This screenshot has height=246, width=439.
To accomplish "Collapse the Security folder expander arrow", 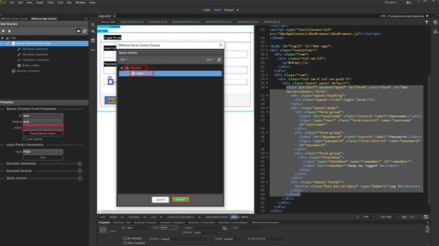I will tap(122, 68).
